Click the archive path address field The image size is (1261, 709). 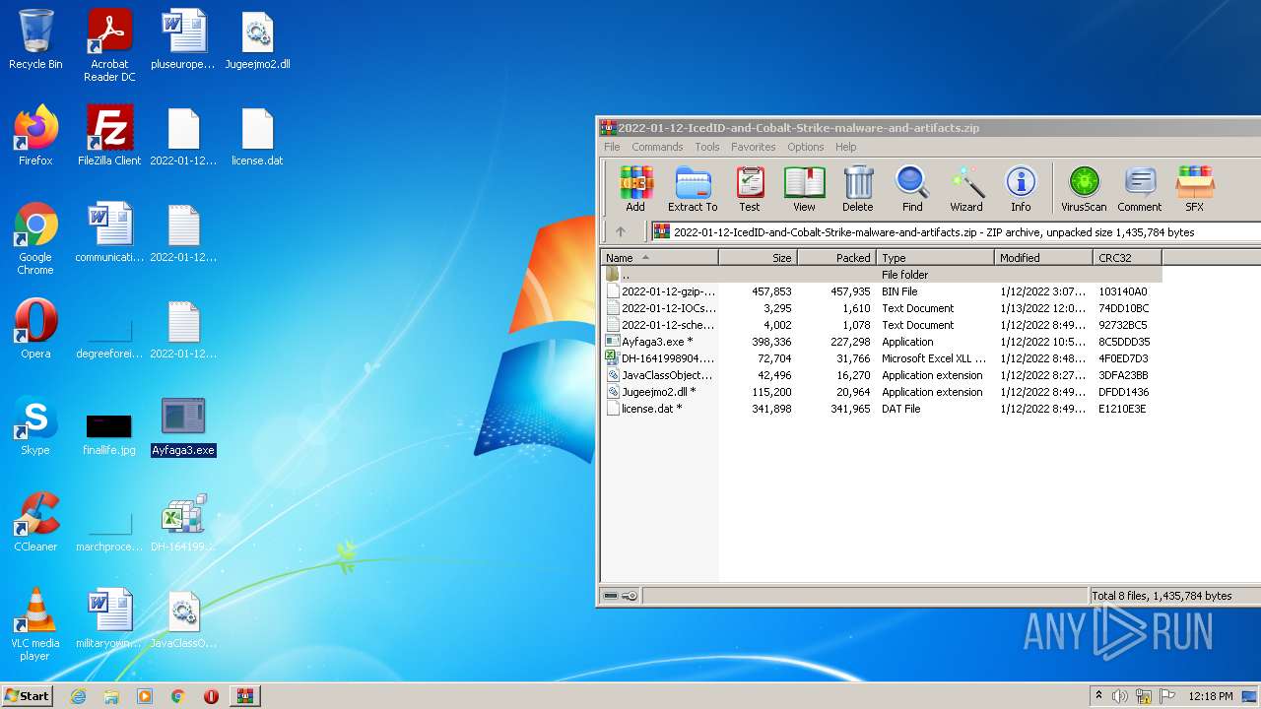956,232
